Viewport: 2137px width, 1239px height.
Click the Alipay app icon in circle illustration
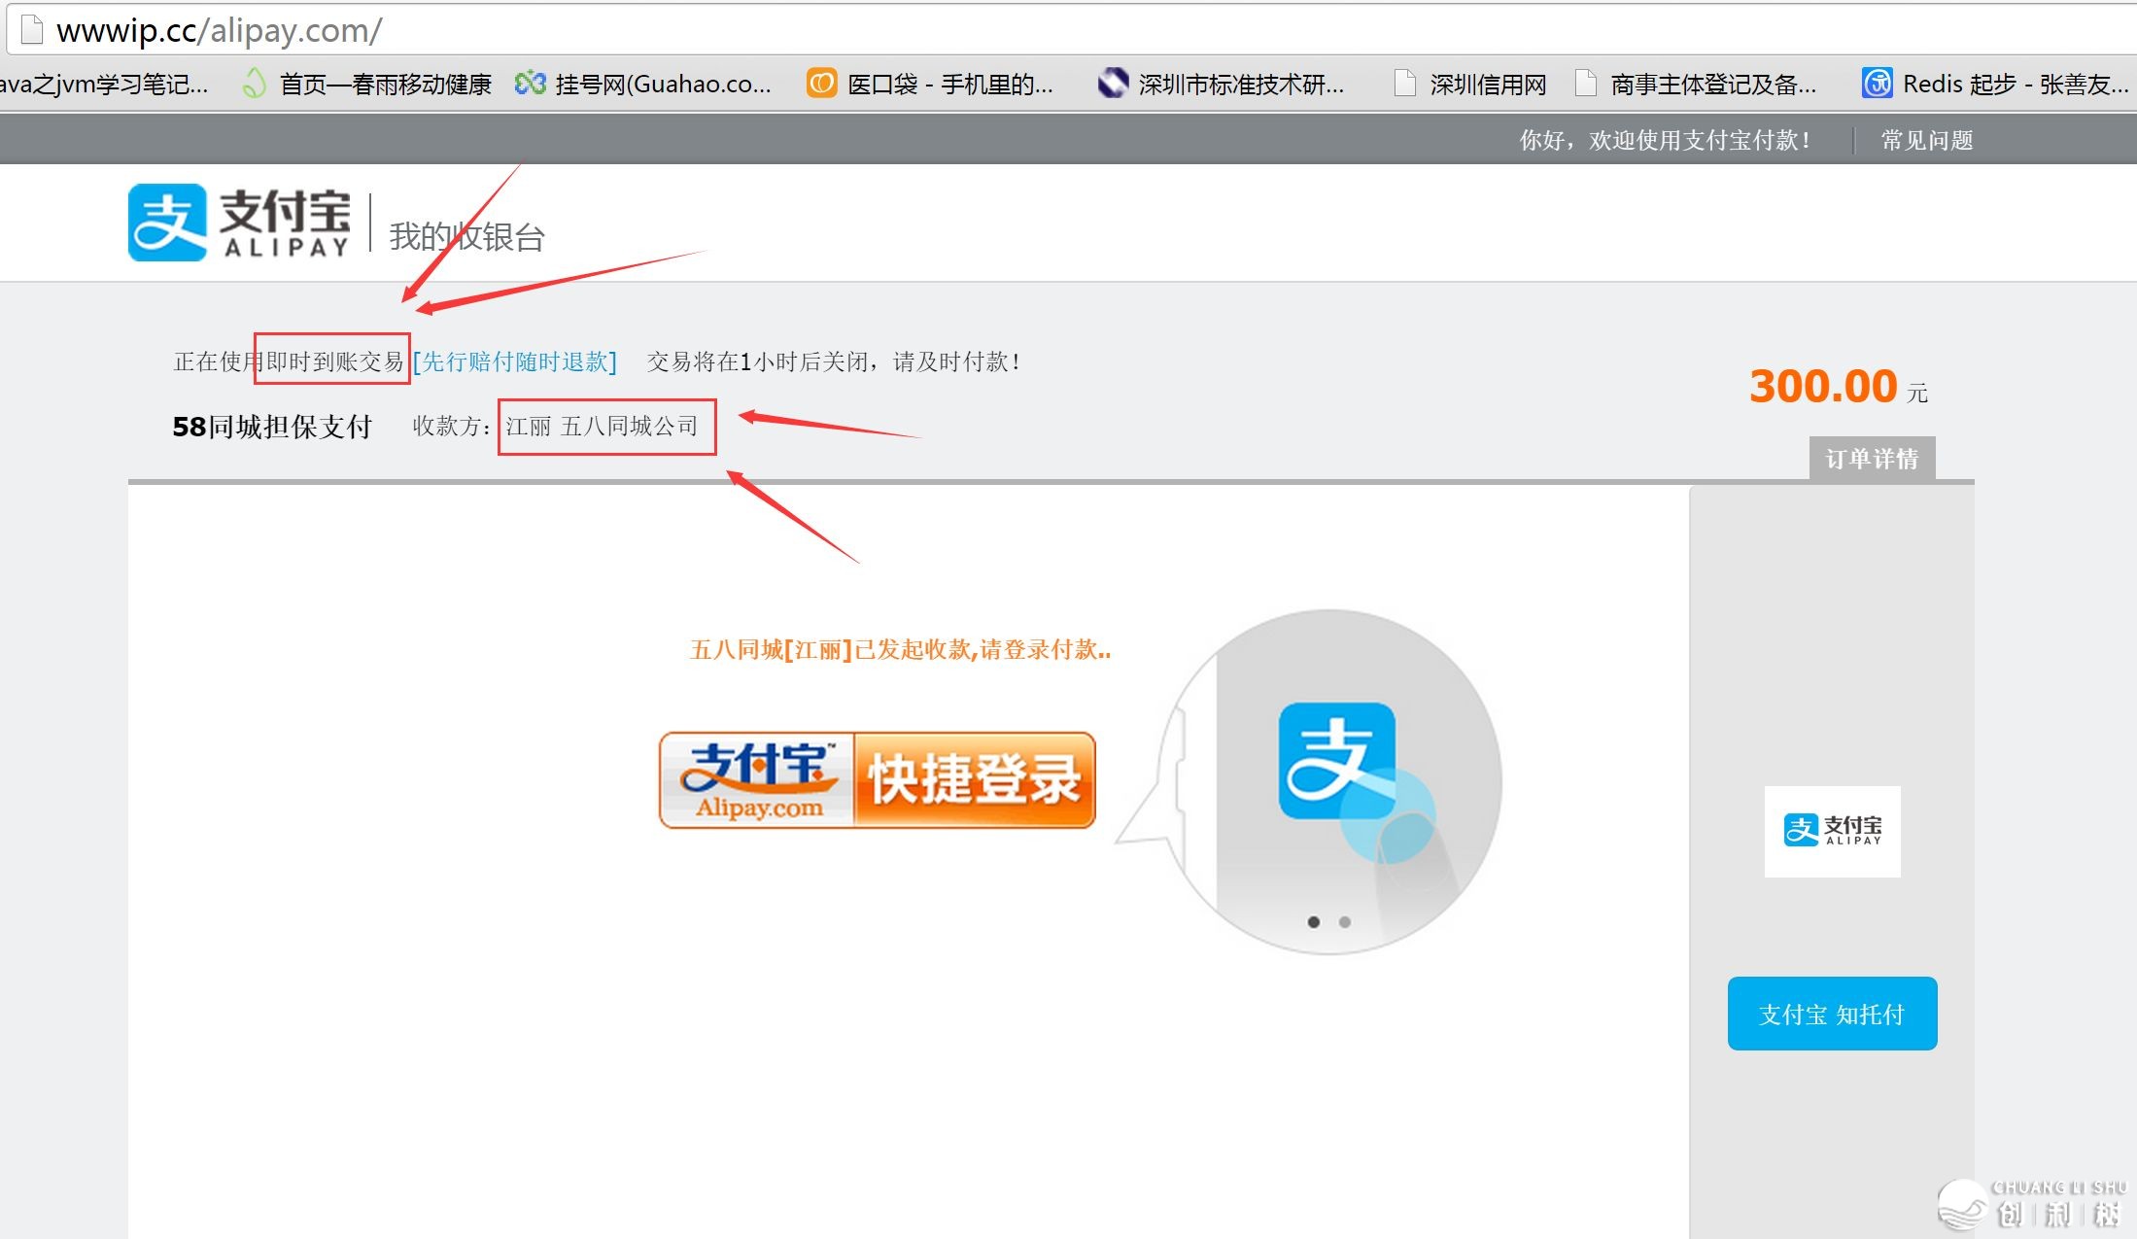(1337, 761)
